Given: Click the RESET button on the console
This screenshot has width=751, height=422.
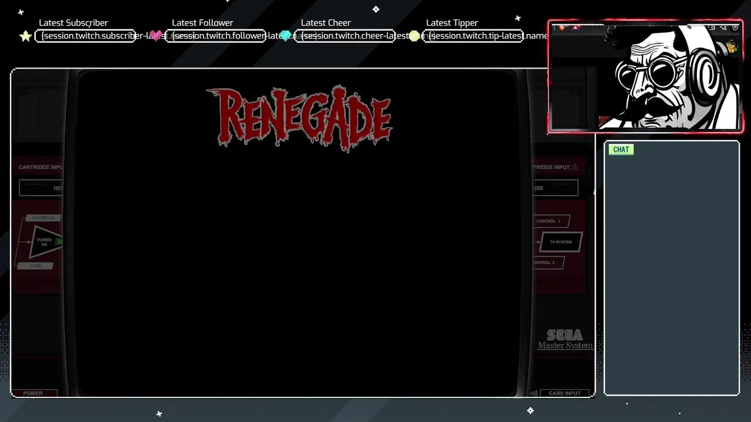Looking at the screenshot, I should pos(41,188).
